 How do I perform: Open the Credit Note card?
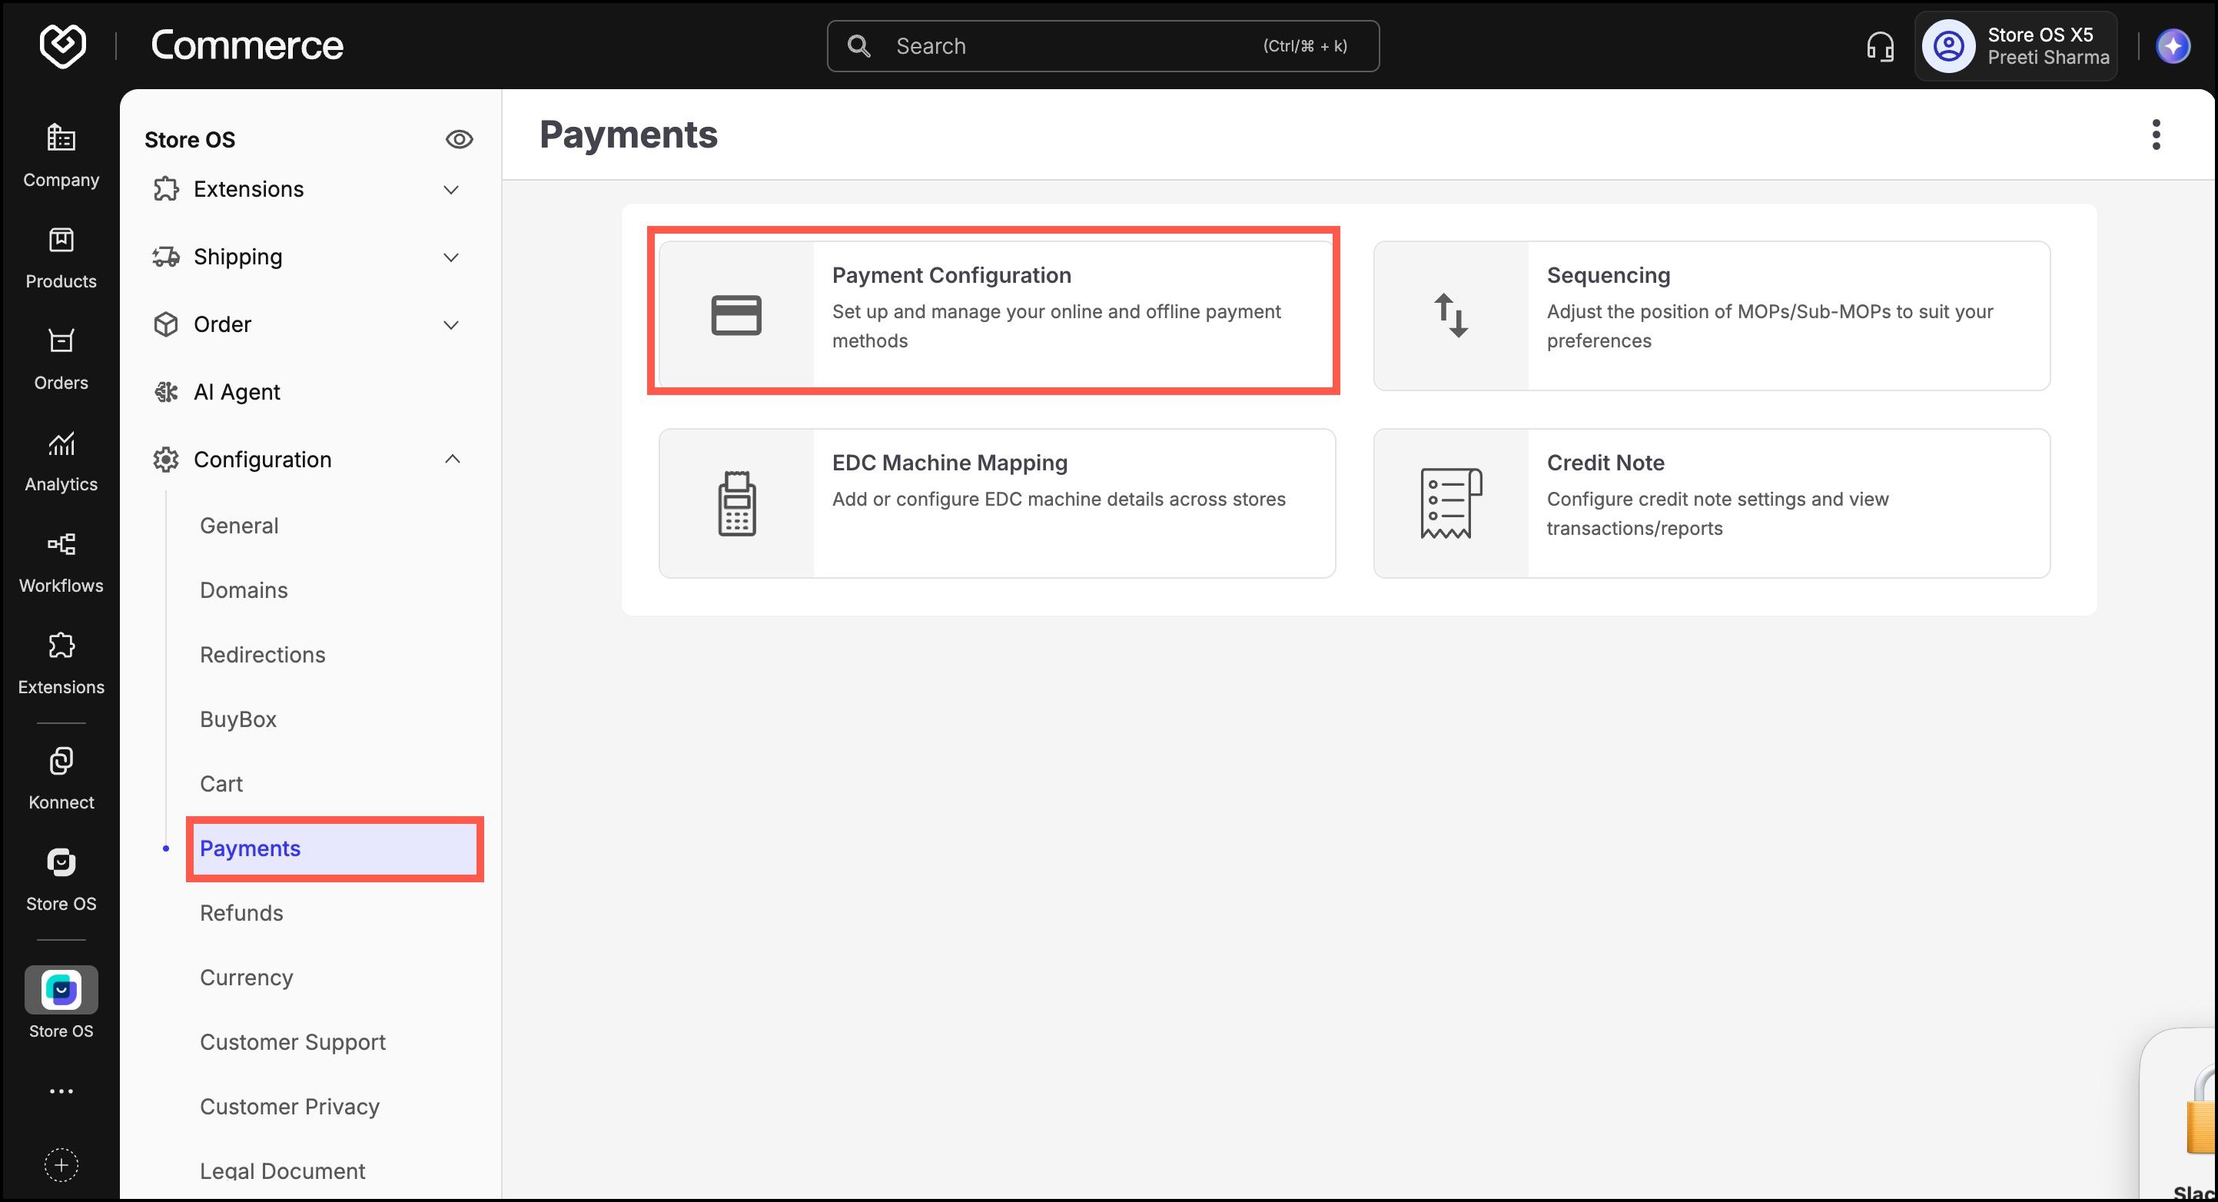point(1712,503)
